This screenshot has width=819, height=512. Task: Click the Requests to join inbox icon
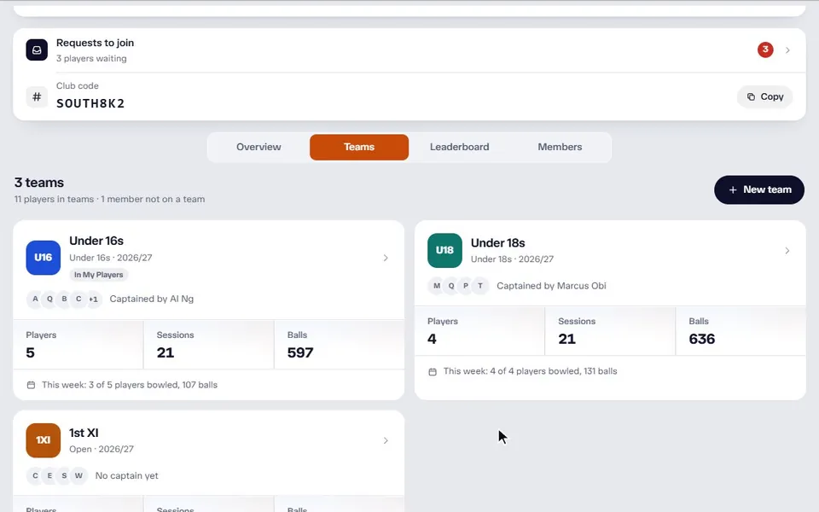tap(37, 50)
